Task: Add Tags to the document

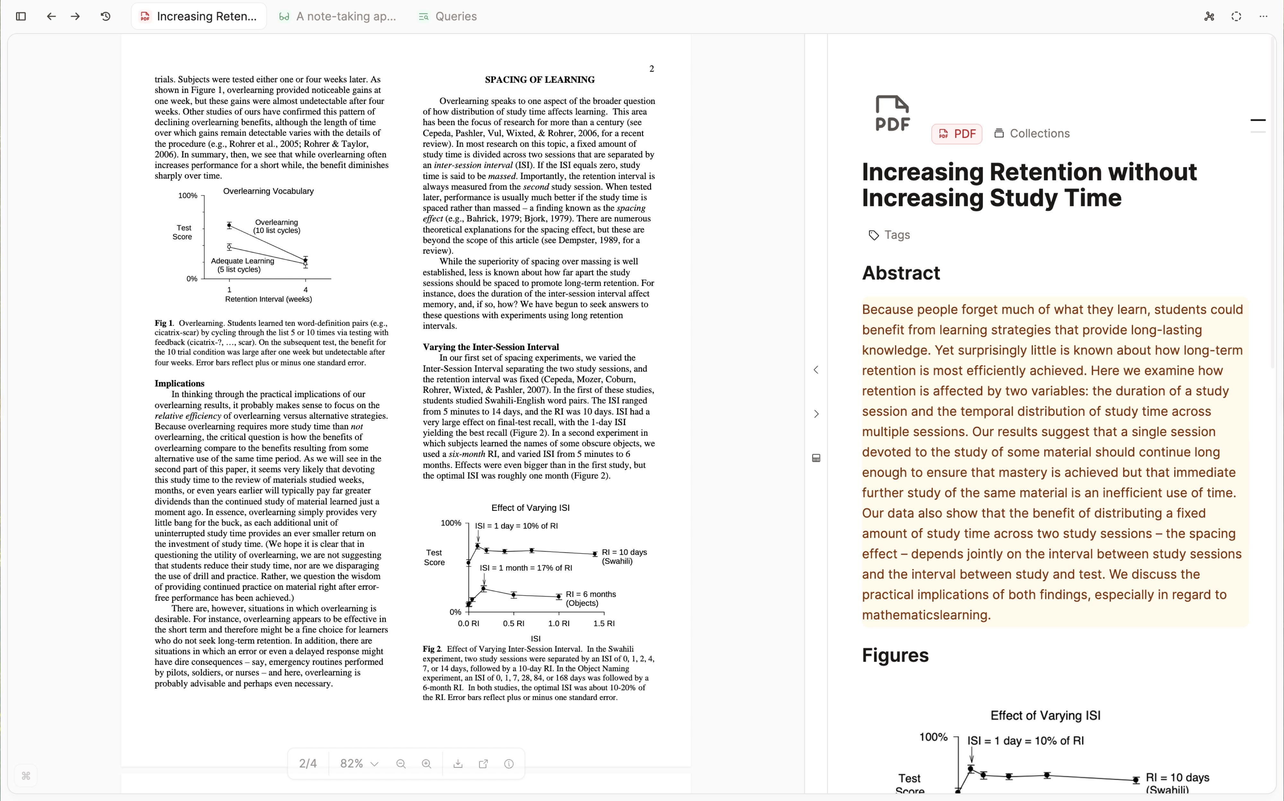Action: pos(889,235)
